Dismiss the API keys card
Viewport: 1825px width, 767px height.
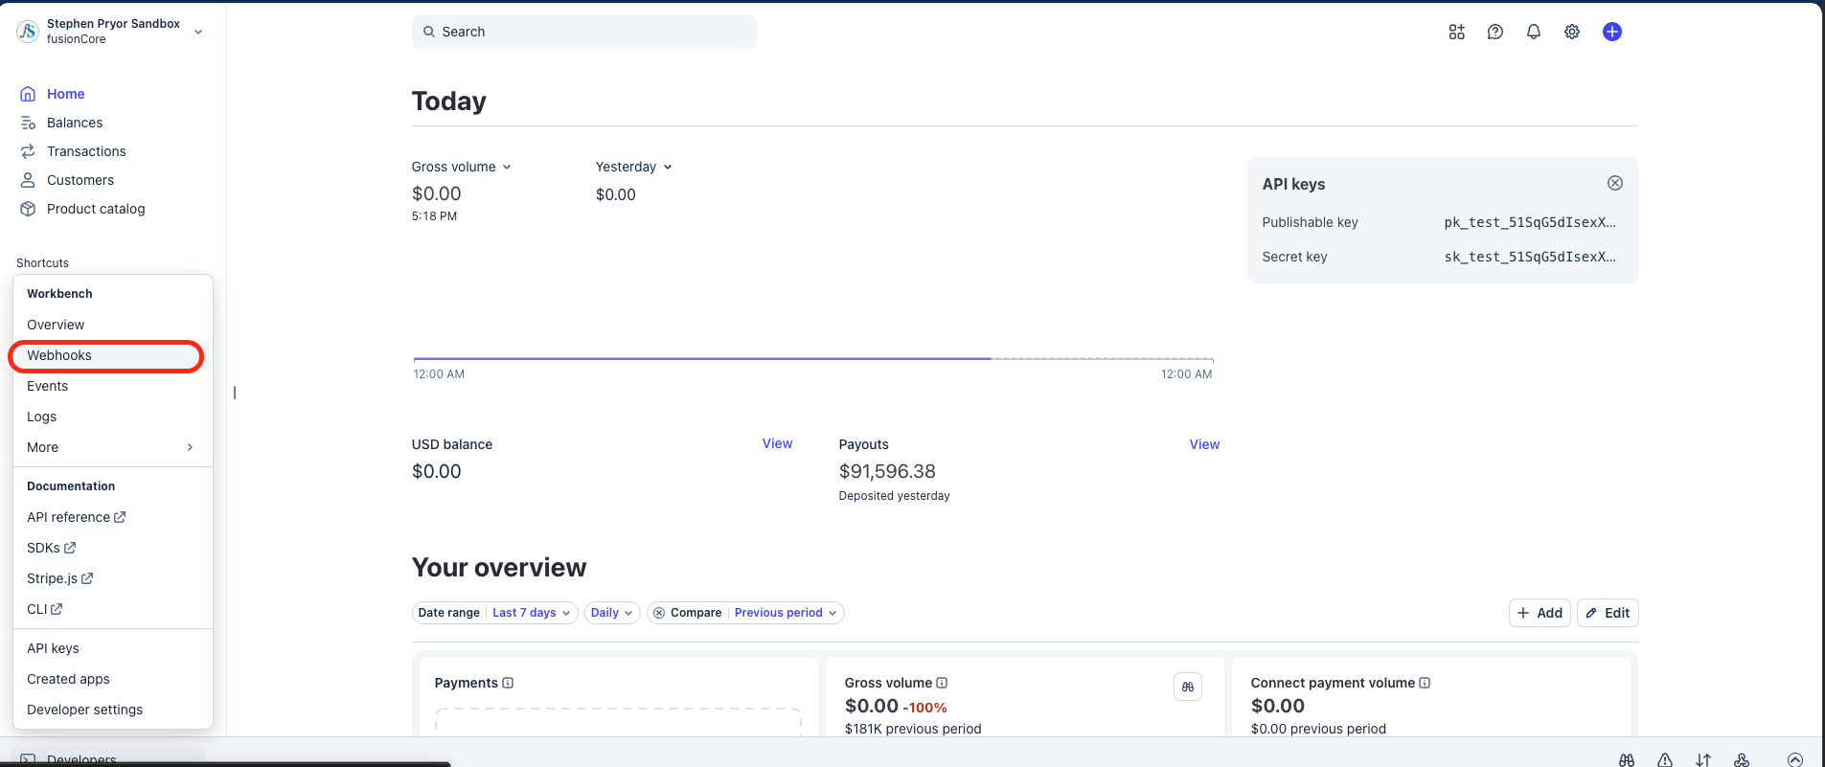click(1614, 183)
